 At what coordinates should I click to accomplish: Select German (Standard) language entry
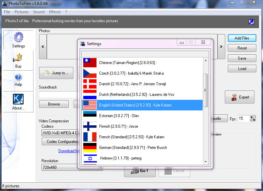(x=142, y=148)
